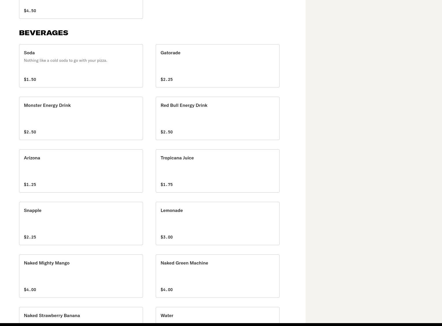Select the Arizona beverage card
442x326 pixels.
pyautogui.click(x=81, y=171)
